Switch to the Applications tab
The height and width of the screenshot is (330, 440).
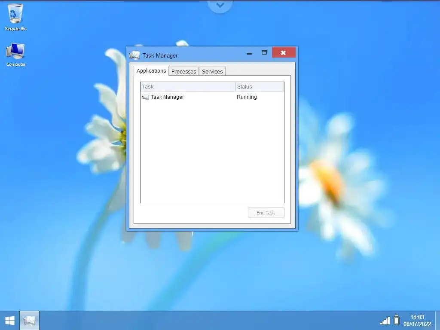[151, 71]
